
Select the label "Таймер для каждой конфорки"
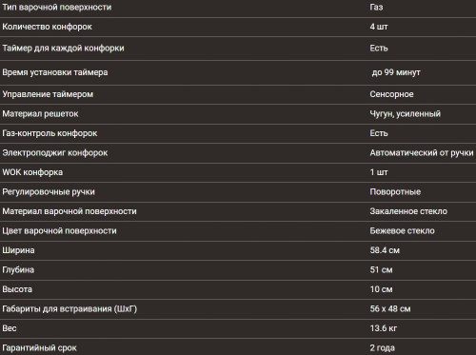[63, 49]
